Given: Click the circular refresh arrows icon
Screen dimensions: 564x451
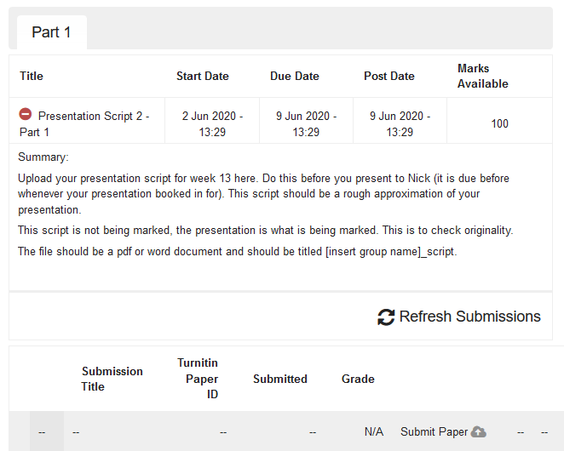Looking at the screenshot, I should tap(386, 317).
